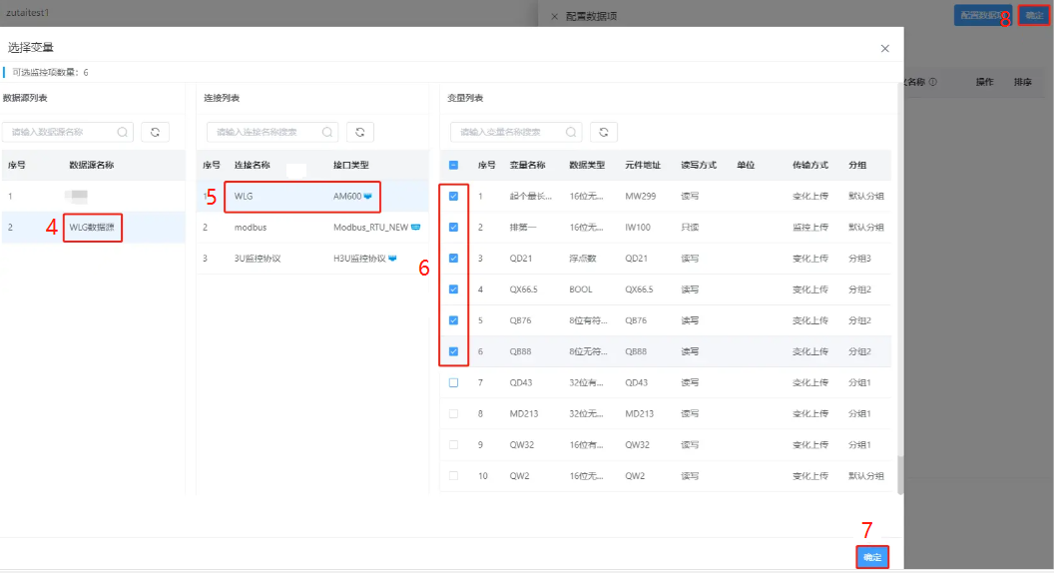Click search icon in data source name field
The height and width of the screenshot is (573, 1054).
[x=123, y=133]
